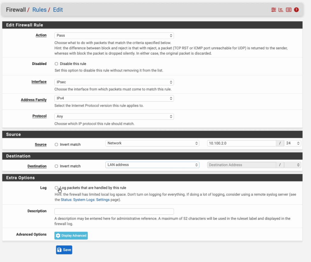Click the Display Advanced button
The width and height of the screenshot is (311, 262).
(x=71, y=236)
